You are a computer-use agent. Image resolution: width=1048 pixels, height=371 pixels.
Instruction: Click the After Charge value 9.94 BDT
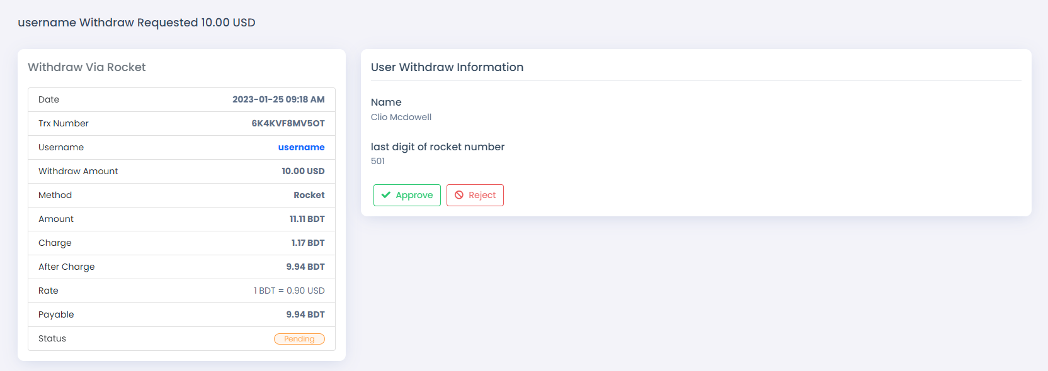tap(305, 267)
